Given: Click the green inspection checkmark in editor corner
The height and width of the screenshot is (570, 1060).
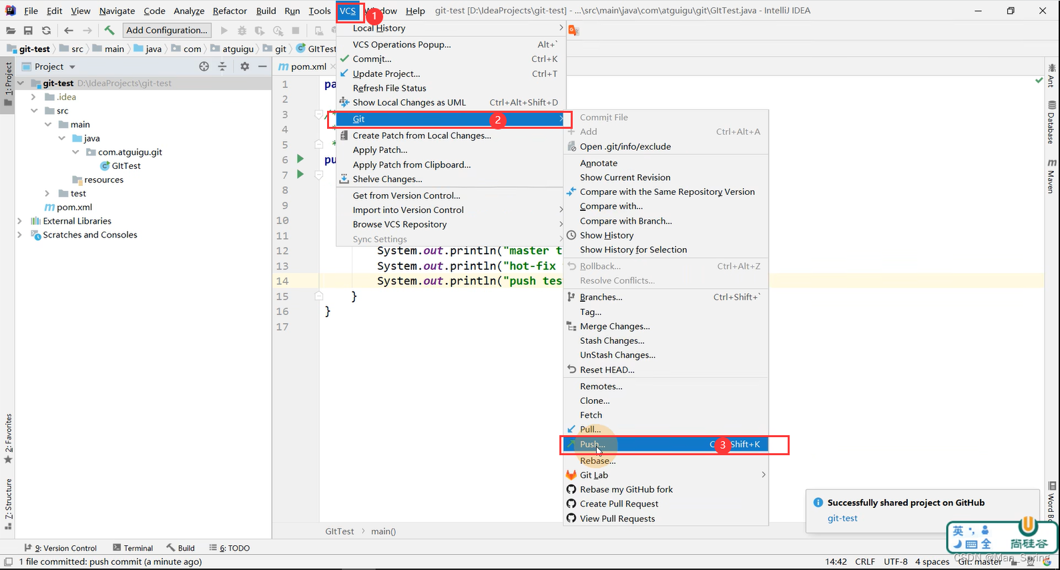Looking at the screenshot, I should 1039,80.
